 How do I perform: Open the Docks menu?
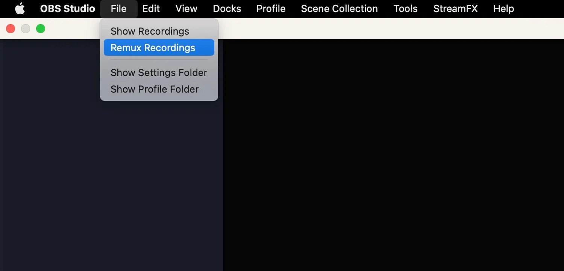[227, 9]
